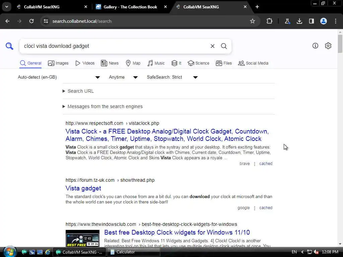Click the network tray icon
This screenshot has height=257, width=343.
click(x=309, y=252)
